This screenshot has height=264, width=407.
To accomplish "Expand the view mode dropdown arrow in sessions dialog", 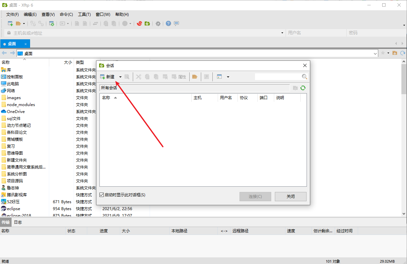I will point(228,77).
